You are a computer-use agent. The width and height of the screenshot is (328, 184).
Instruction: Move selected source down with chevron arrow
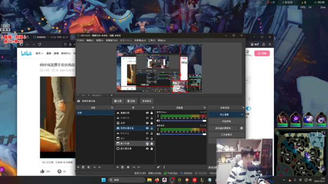coord(139,167)
